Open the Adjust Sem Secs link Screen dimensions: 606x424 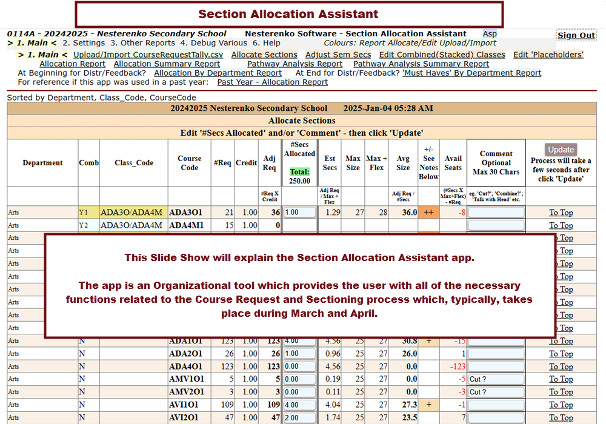tap(338, 55)
